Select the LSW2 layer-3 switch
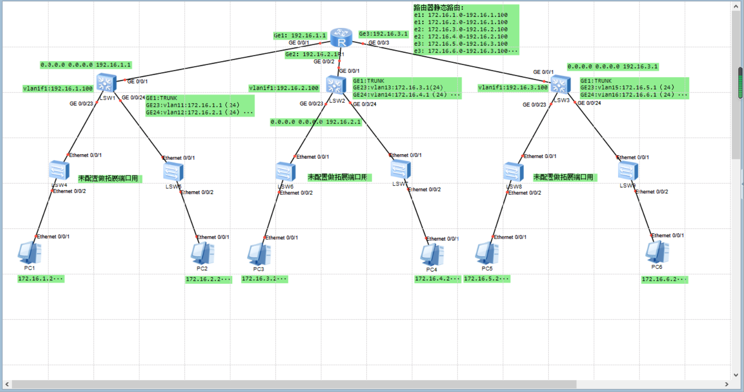This screenshot has height=392, width=744. click(x=336, y=85)
